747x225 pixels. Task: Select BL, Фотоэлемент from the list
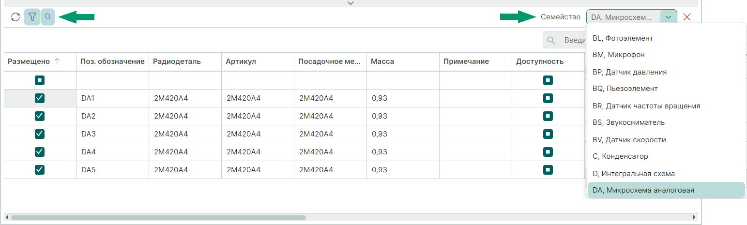click(666, 38)
